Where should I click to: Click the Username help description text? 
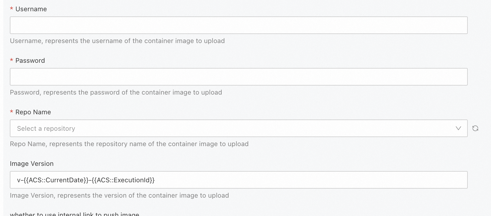coord(117,41)
